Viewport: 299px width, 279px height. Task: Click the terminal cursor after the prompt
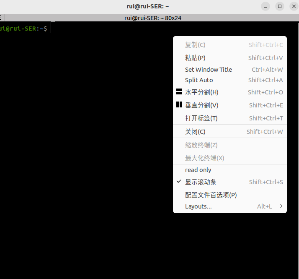53,28
